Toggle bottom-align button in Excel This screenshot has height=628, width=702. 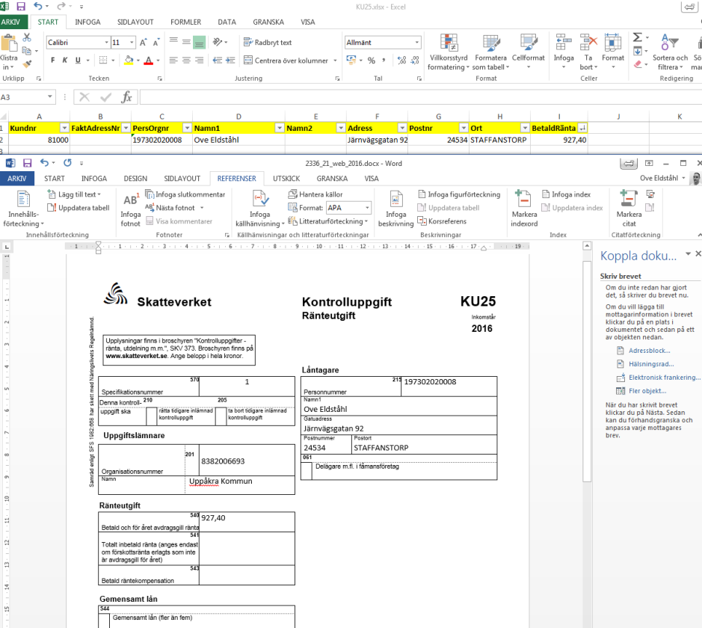[x=199, y=42]
